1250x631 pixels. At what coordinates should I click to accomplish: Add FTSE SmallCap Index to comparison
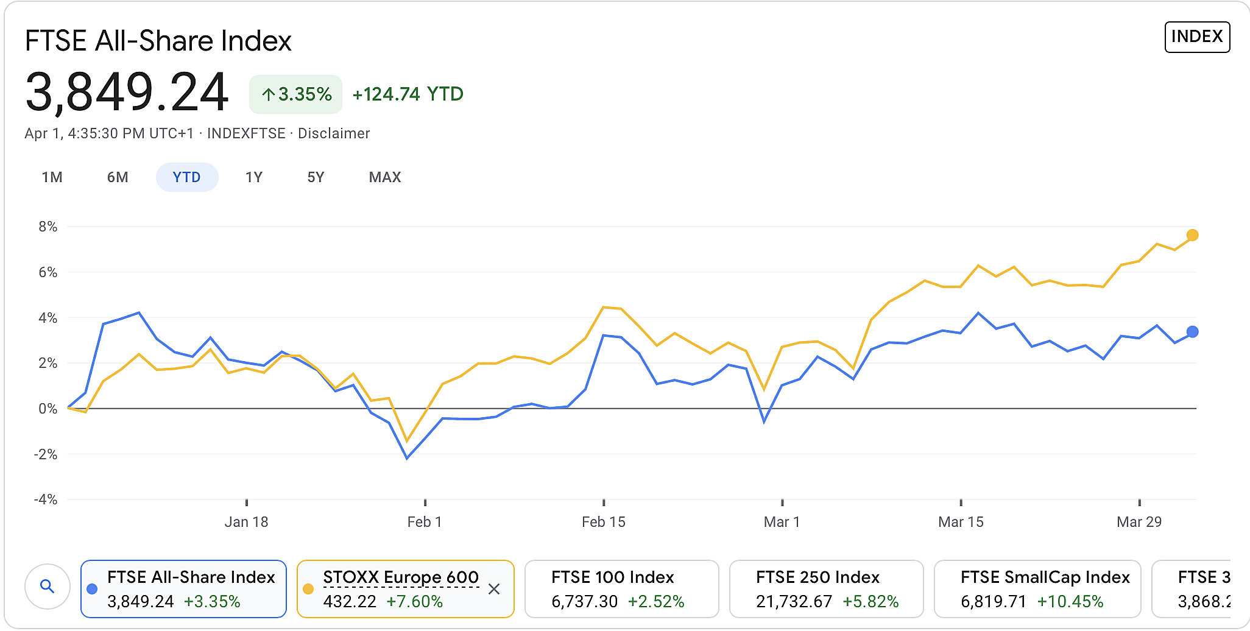[1037, 589]
